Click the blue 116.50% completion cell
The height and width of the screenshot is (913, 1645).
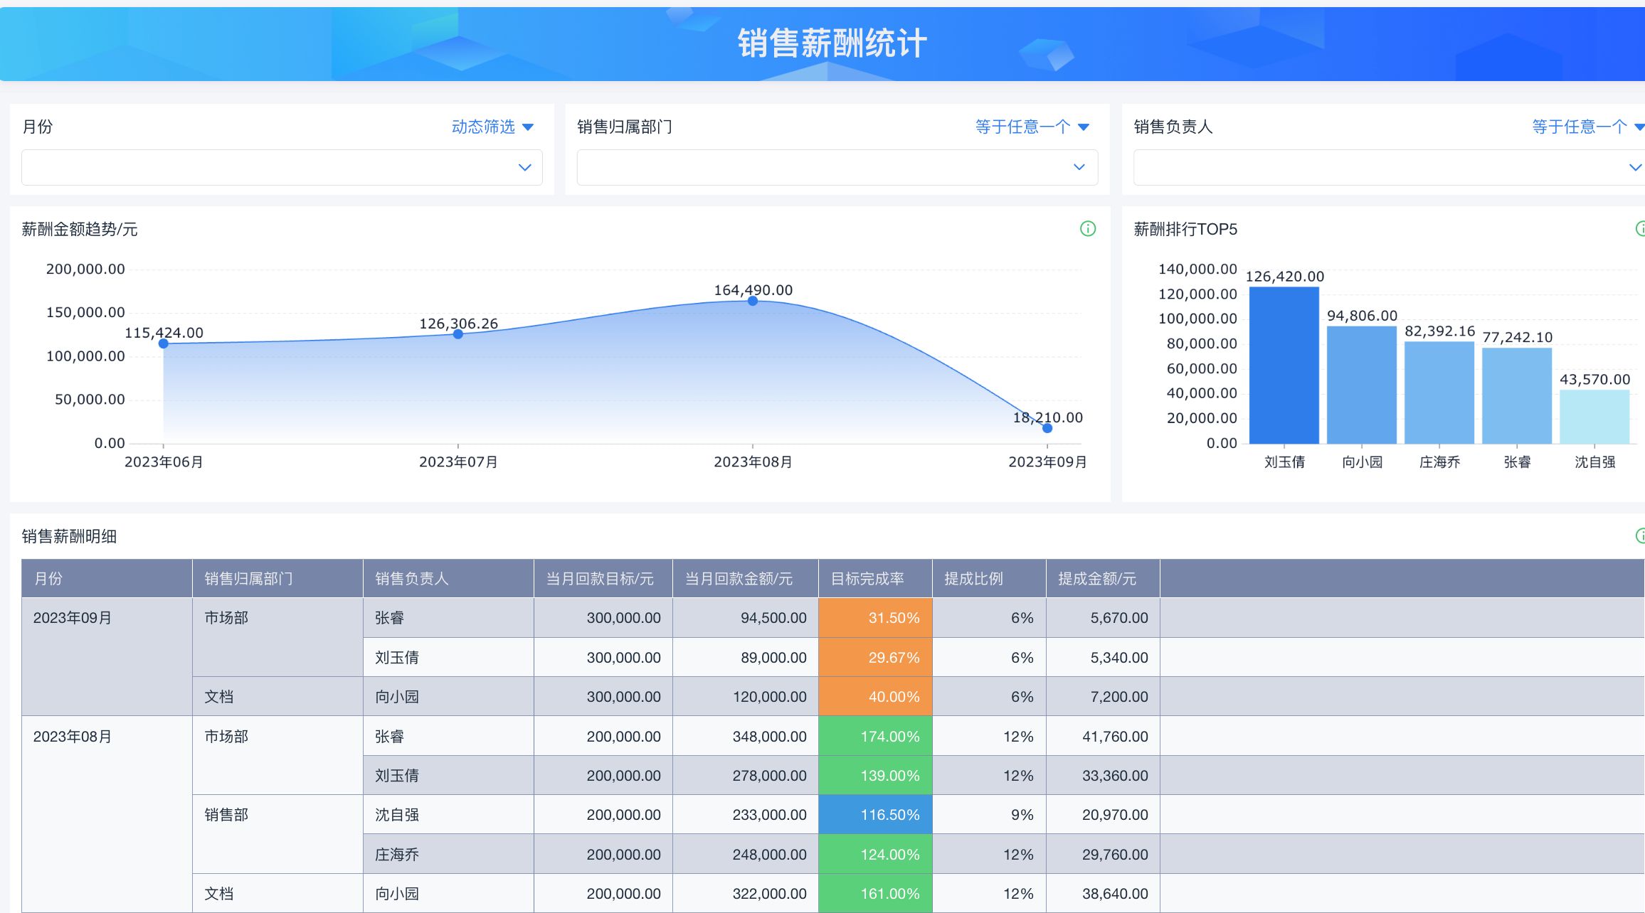875,815
